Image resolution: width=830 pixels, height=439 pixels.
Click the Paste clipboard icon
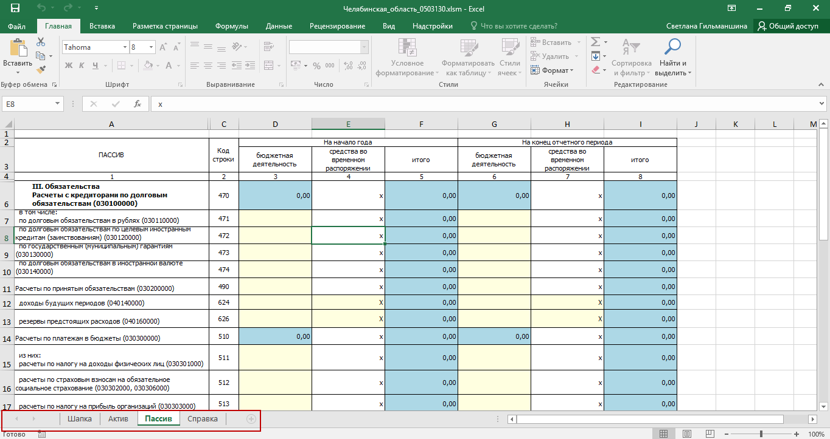tap(18, 47)
